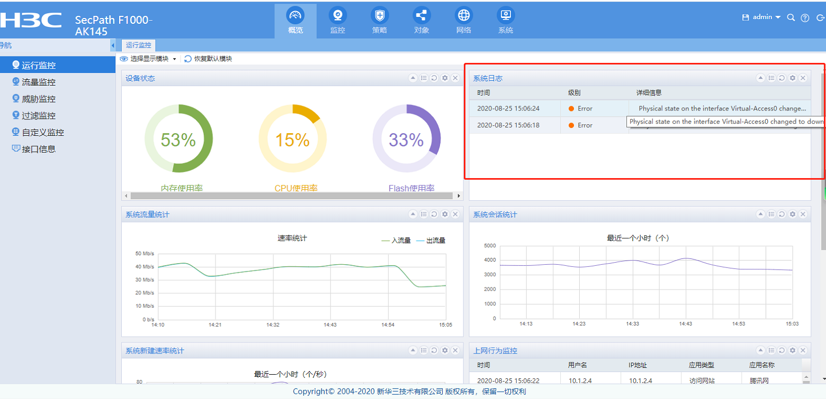Click the 恢复默认模块 button

(x=208, y=59)
